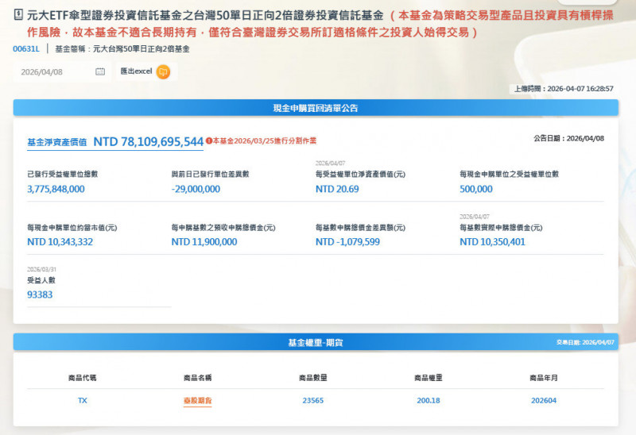Viewport: 636px width, 435px height.
Task: Click the 本基金2026/03/25進行分割作業 notice
Action: (265, 141)
